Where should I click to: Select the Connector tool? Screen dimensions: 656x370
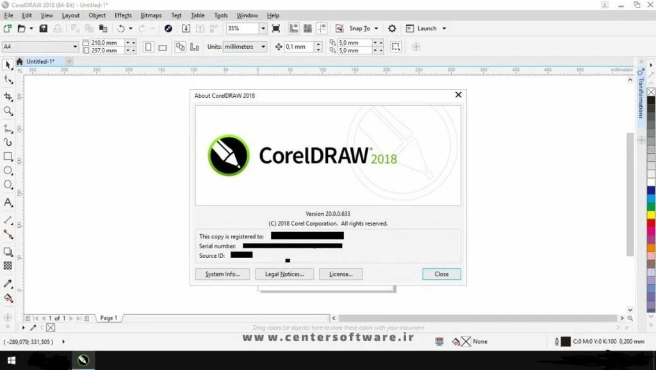click(8, 234)
